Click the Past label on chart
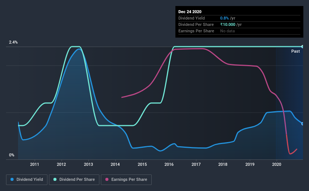Screen dimensions: 309x191 [x=295, y=51]
